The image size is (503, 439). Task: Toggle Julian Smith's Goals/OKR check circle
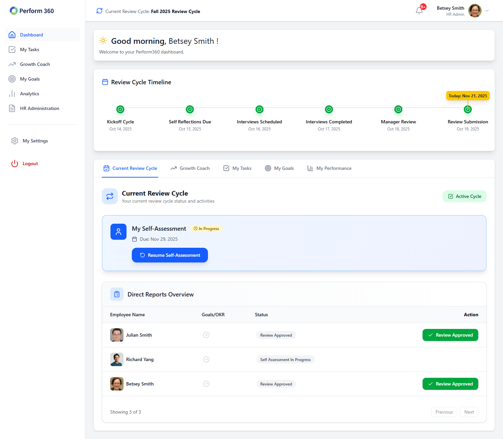tap(206, 335)
